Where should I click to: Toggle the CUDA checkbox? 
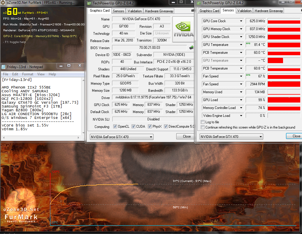click(133, 126)
